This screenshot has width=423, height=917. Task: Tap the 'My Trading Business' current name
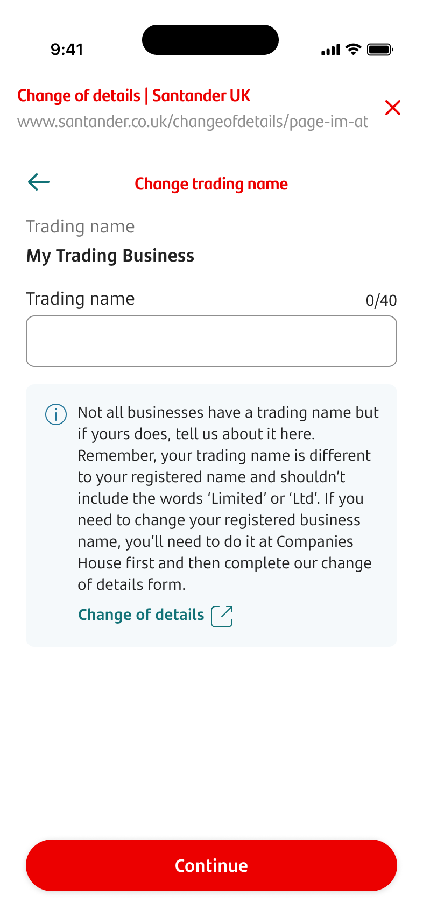point(110,256)
